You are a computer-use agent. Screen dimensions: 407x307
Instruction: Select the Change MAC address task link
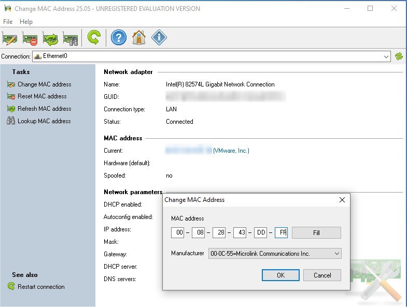[x=45, y=84]
